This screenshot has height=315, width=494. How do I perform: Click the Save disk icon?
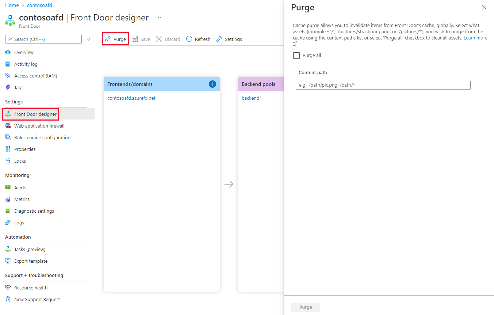click(135, 39)
